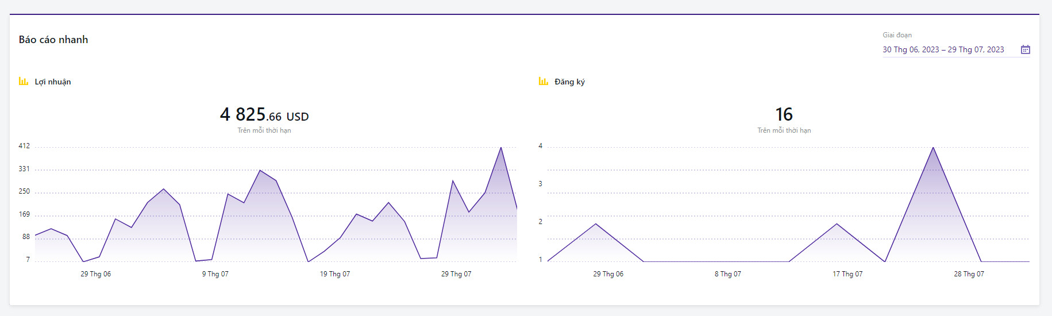Click the date range field 30 Thg 06, 2023 – 29 Thg 07, 2023
1052x316 pixels.
(x=956, y=50)
